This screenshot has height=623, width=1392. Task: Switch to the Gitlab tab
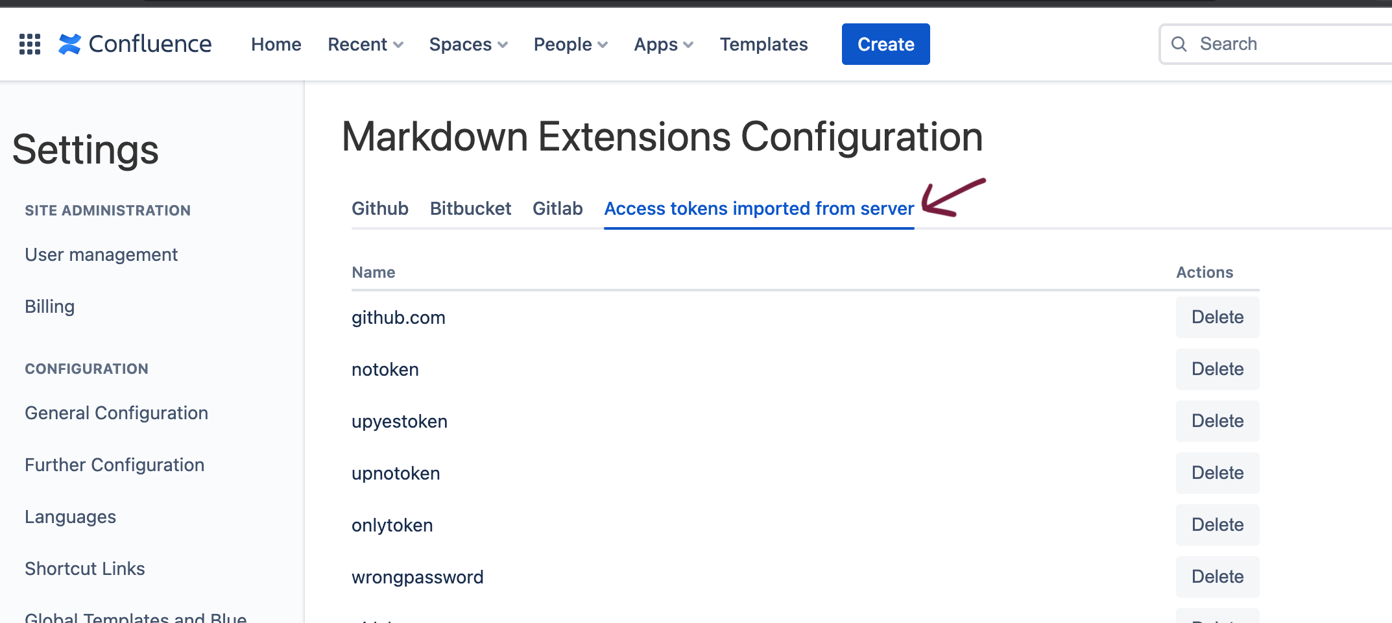click(558, 208)
